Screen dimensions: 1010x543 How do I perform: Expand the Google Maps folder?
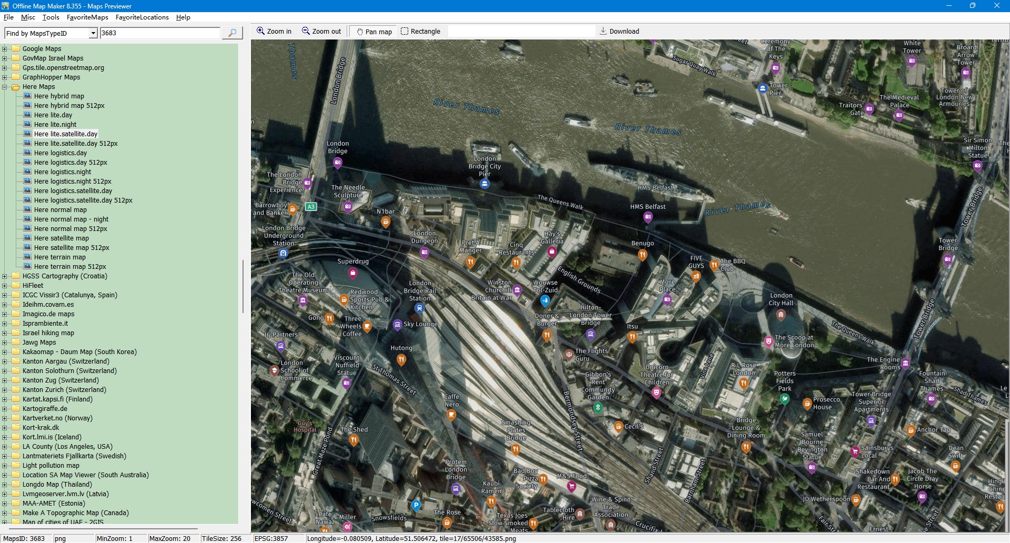tap(5, 49)
